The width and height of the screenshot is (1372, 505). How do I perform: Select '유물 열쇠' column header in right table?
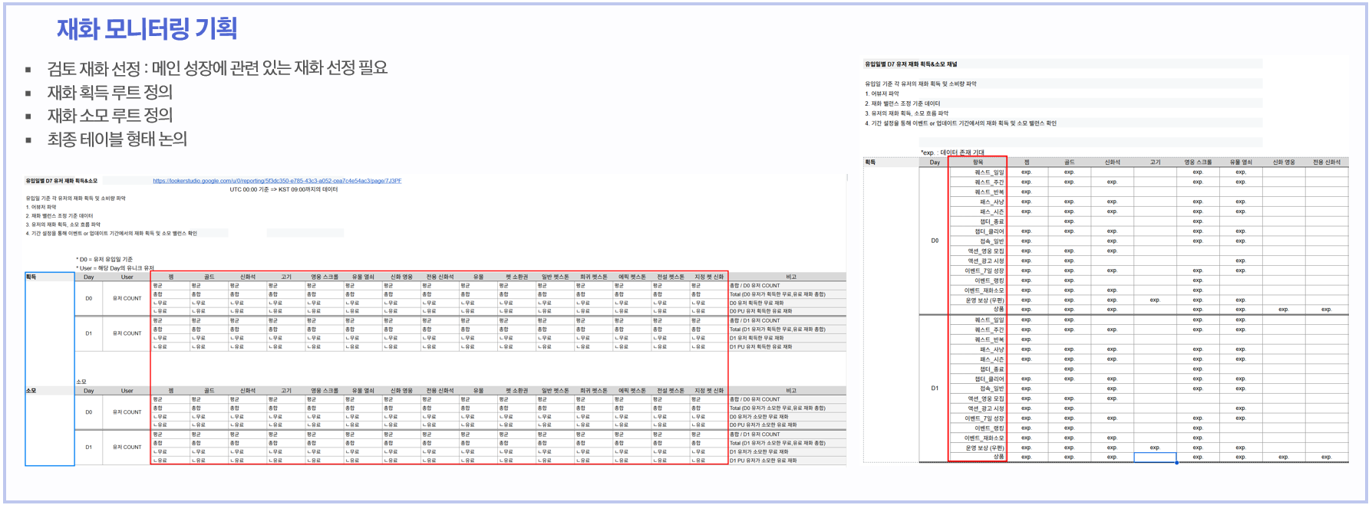[x=1240, y=162]
